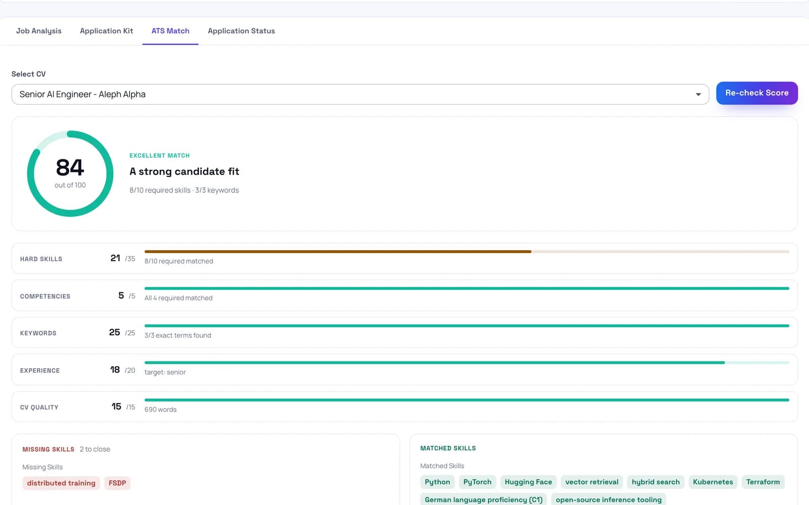Image resolution: width=809 pixels, height=505 pixels.
Task: Click the 'HARD SKILLS' row label
Action: click(41, 259)
